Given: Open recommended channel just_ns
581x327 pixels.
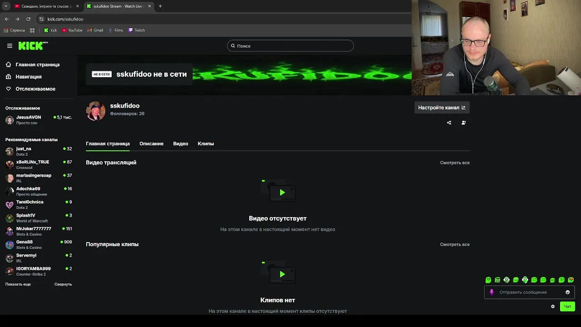Looking at the screenshot, I should pos(39,151).
